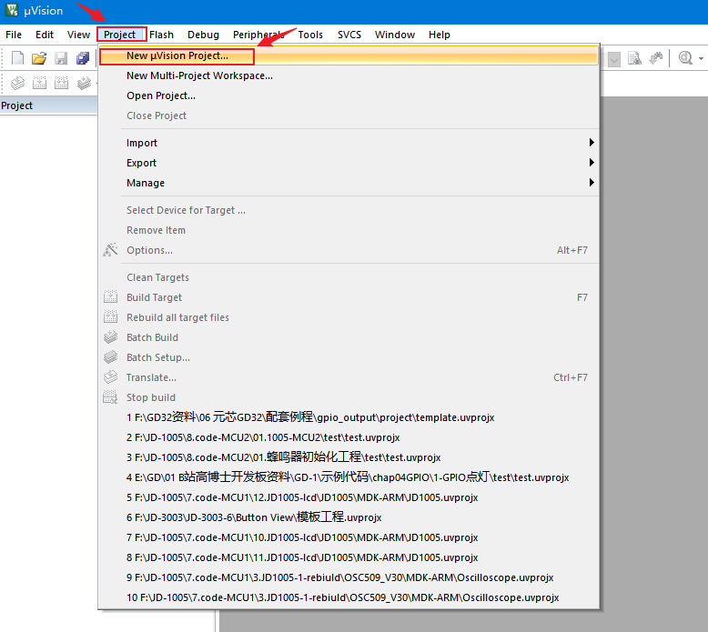Open the SVCS menu
The width and height of the screenshot is (708, 632).
tap(349, 35)
